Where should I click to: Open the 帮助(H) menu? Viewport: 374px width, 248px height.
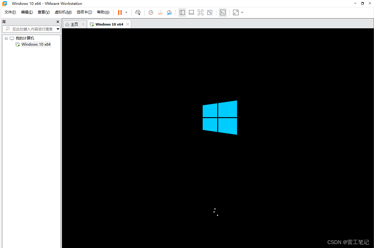pos(103,12)
